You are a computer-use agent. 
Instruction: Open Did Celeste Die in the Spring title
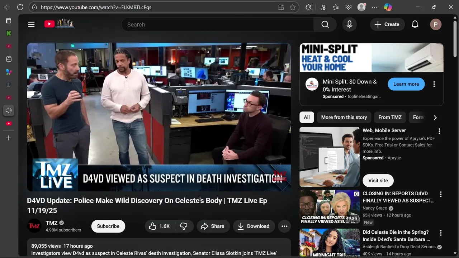tap(396, 236)
